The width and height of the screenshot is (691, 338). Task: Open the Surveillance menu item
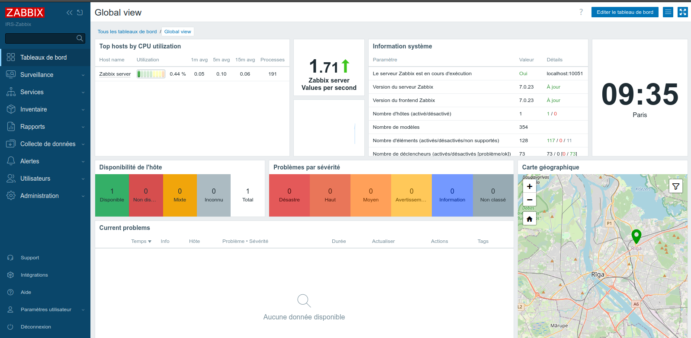click(x=45, y=75)
